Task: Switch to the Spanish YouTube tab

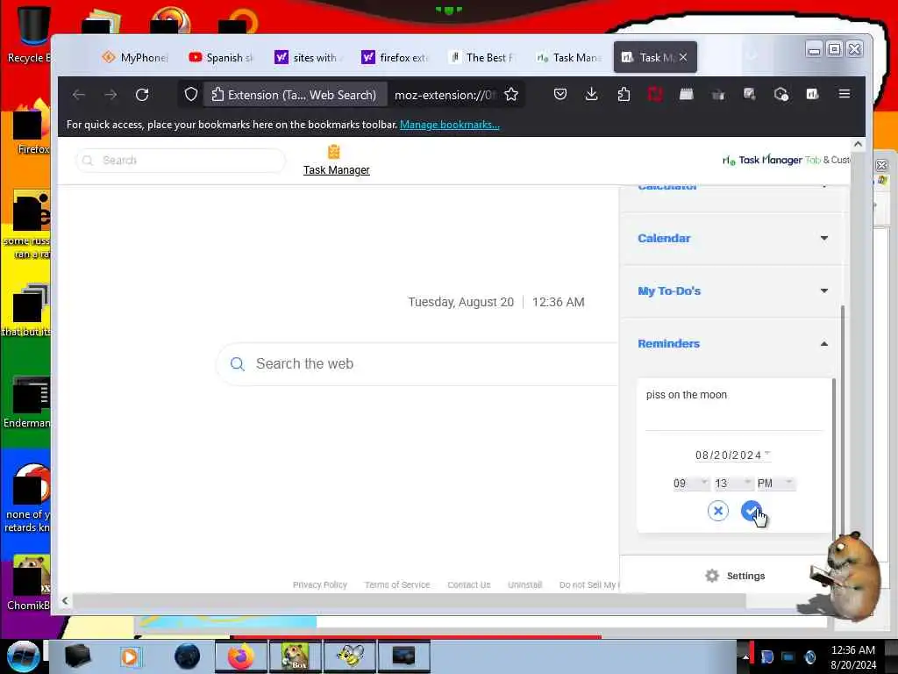Action: pos(221,57)
